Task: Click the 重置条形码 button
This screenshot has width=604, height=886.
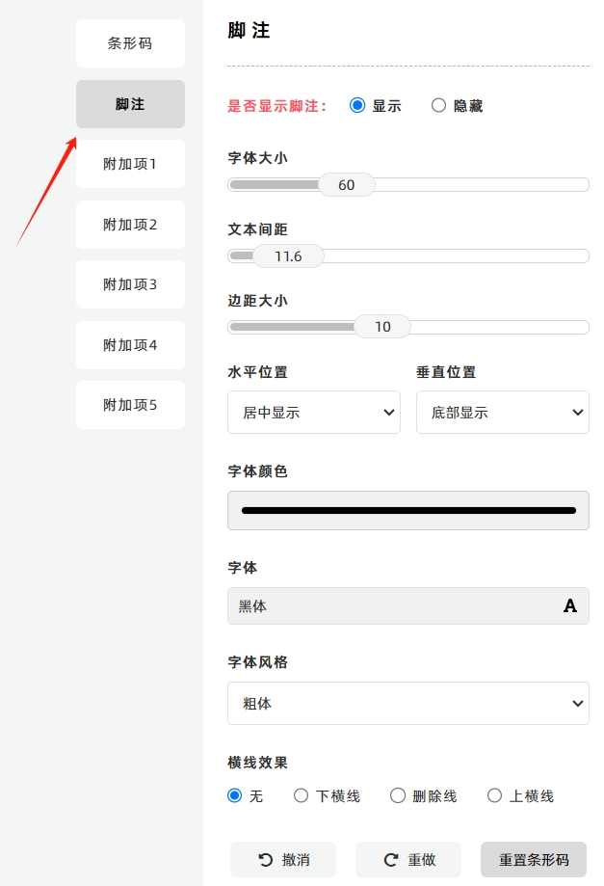Action: point(534,860)
